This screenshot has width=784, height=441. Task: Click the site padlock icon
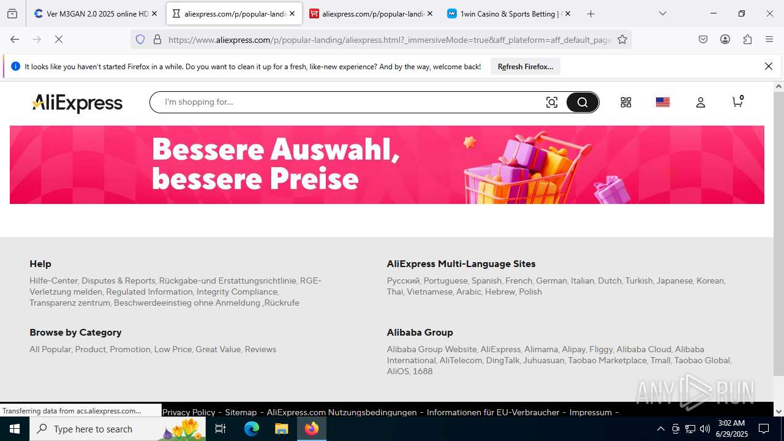point(157,39)
